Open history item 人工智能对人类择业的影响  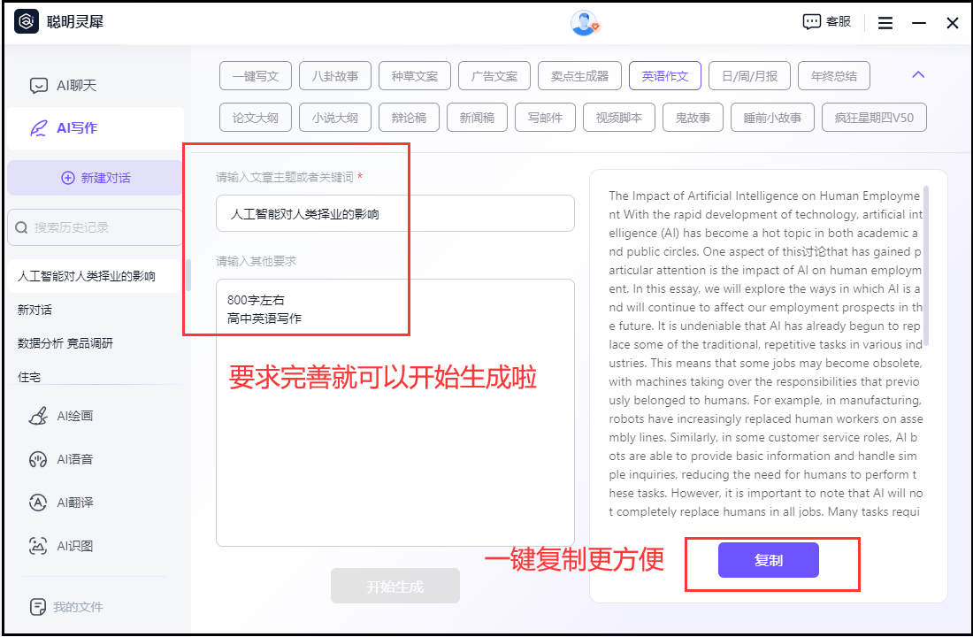pos(95,276)
